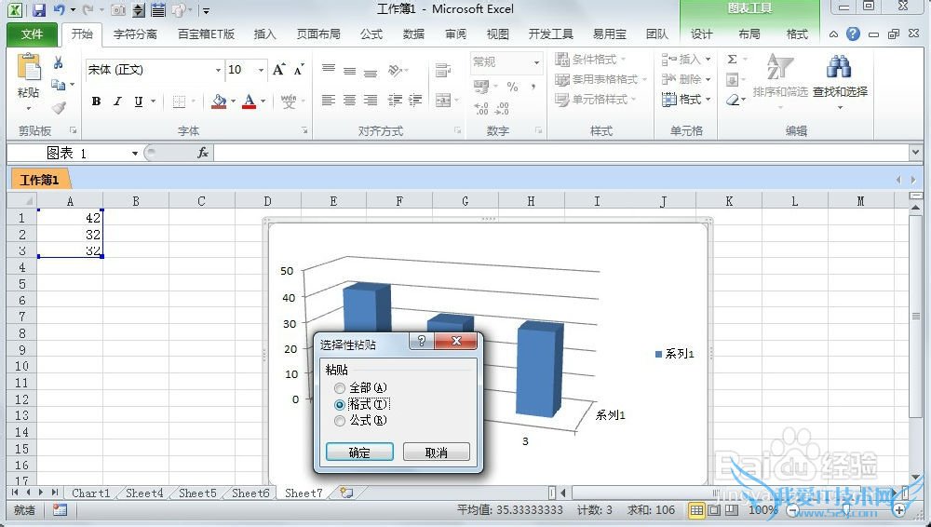931x527 pixels.
Task: Toggle Italic formatting
Action: tap(117, 101)
